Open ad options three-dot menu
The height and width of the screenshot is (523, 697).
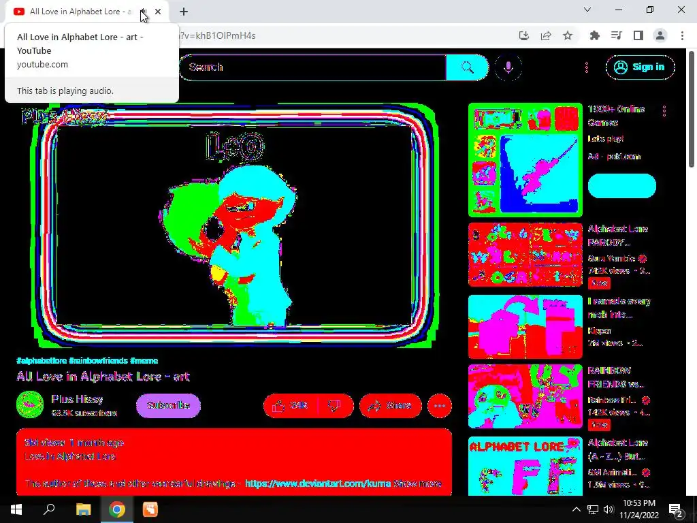pyautogui.click(x=664, y=111)
